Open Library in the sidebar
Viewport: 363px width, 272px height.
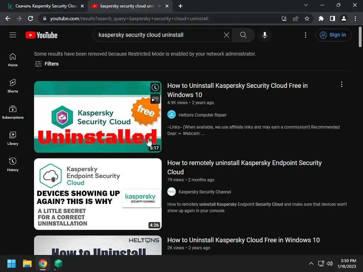pyautogui.click(x=13, y=138)
